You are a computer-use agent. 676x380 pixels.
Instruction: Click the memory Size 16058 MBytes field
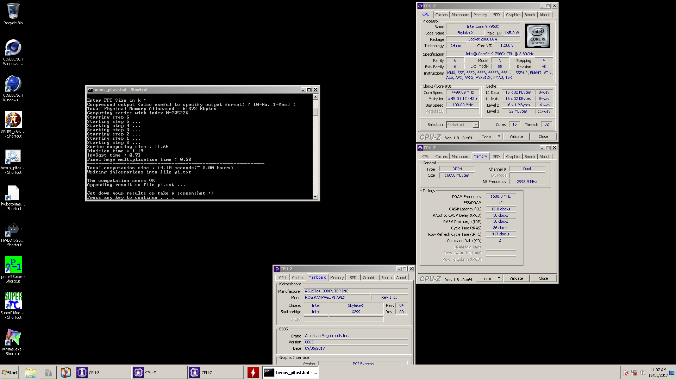(x=457, y=175)
